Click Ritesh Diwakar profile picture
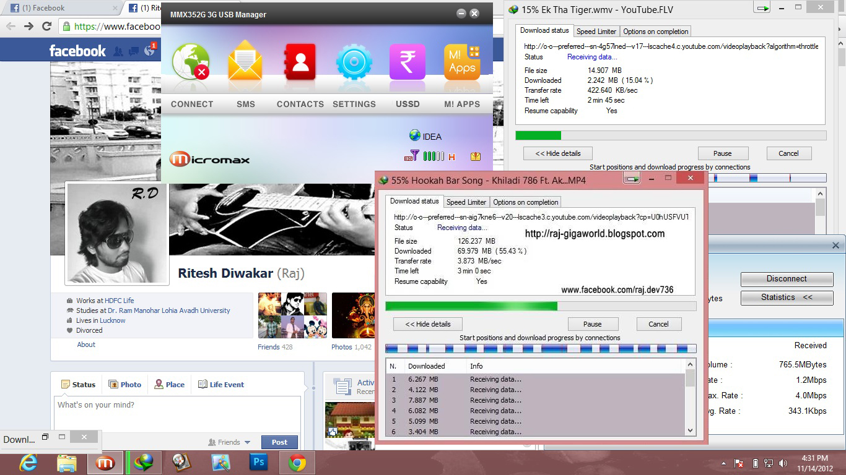The width and height of the screenshot is (846, 475). [x=117, y=233]
